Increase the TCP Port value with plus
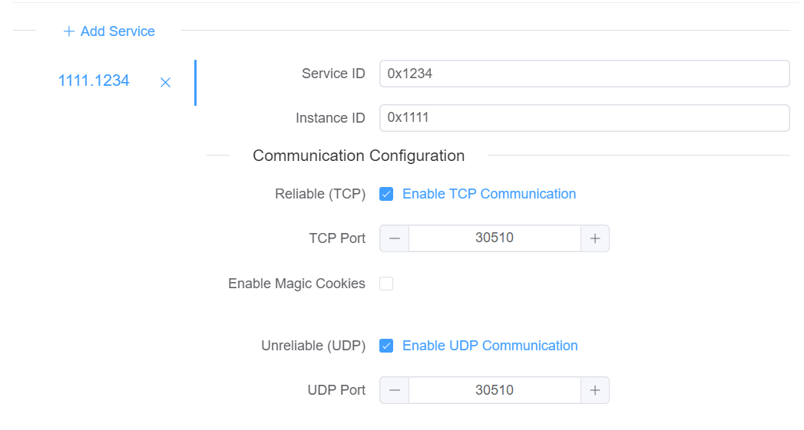 [595, 238]
